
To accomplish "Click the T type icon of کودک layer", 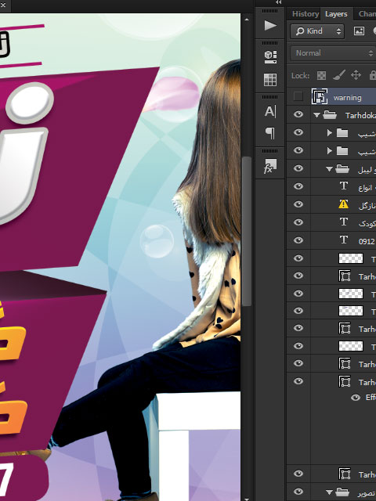I will tap(344, 222).
